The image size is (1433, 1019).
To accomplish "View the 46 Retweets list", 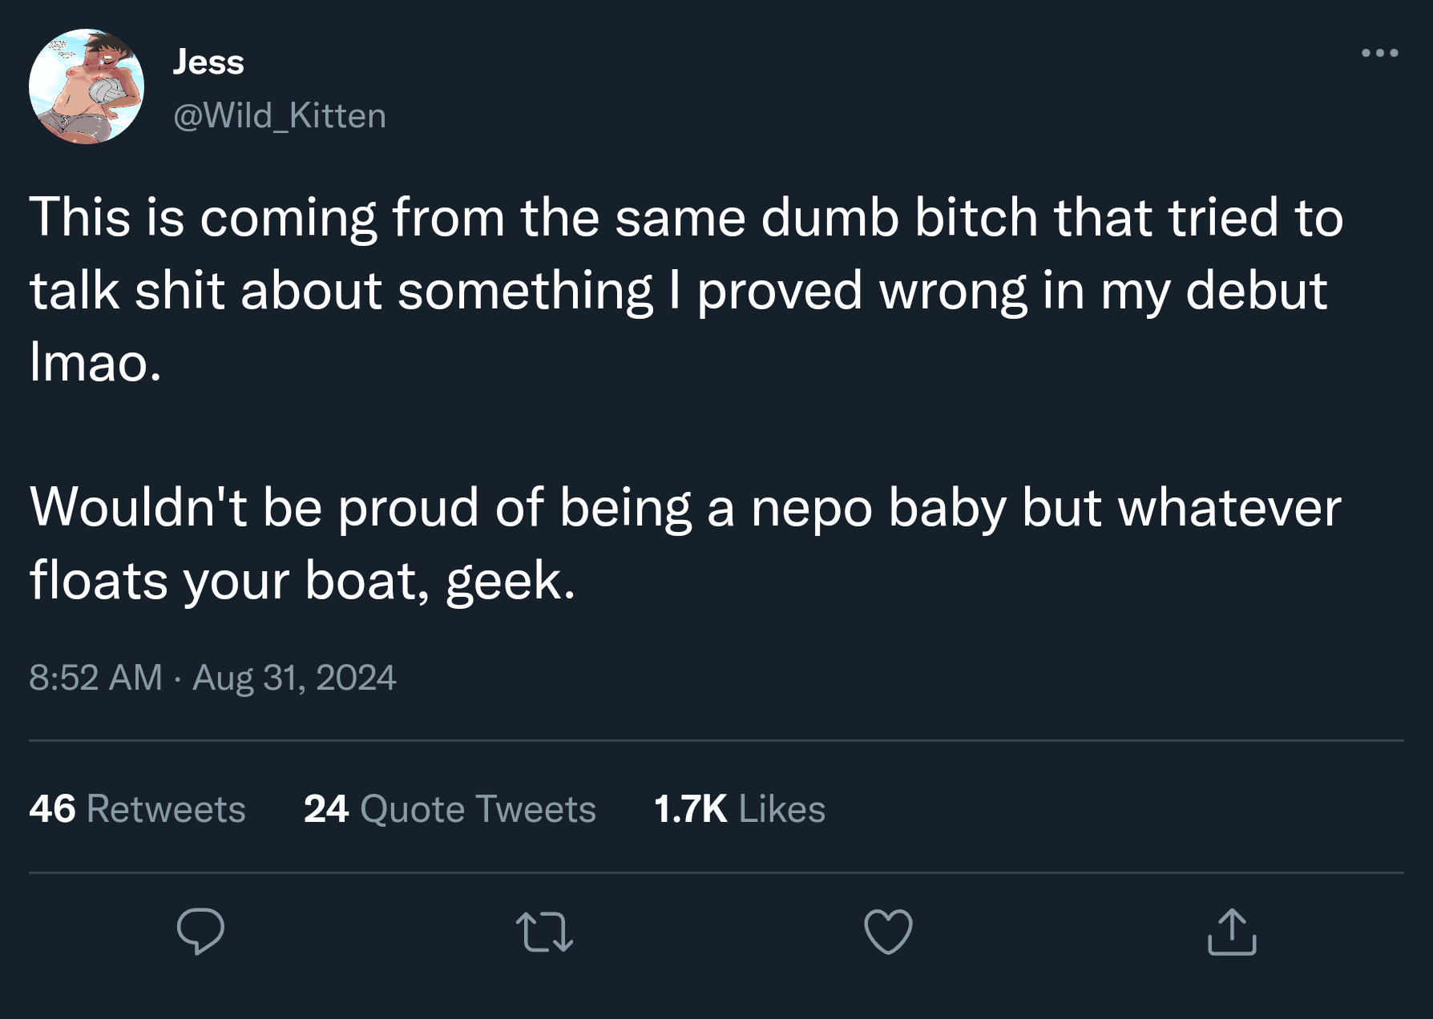I will coord(137,809).
